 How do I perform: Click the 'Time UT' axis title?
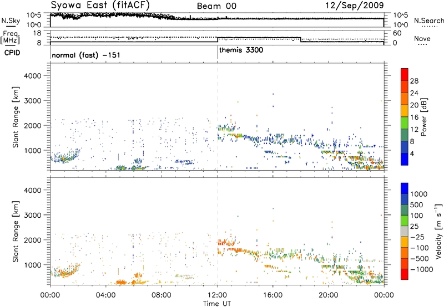tap(217, 304)
